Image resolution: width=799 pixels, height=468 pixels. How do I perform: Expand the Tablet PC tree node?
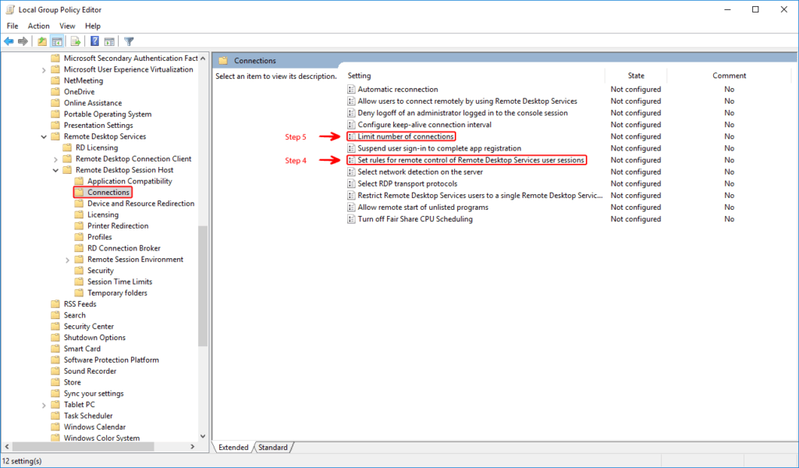(44, 404)
